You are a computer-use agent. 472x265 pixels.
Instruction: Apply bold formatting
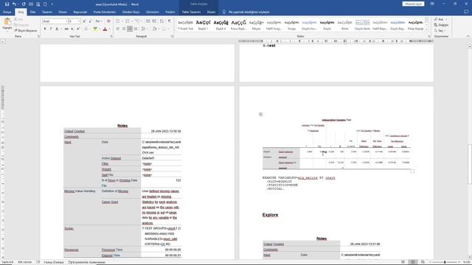point(45,29)
